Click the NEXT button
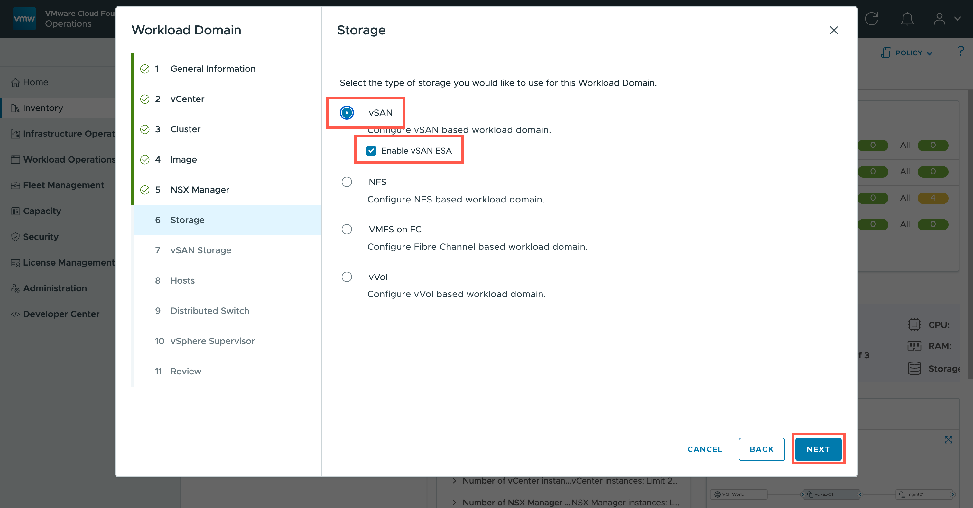Image resolution: width=973 pixels, height=508 pixels. click(818, 449)
